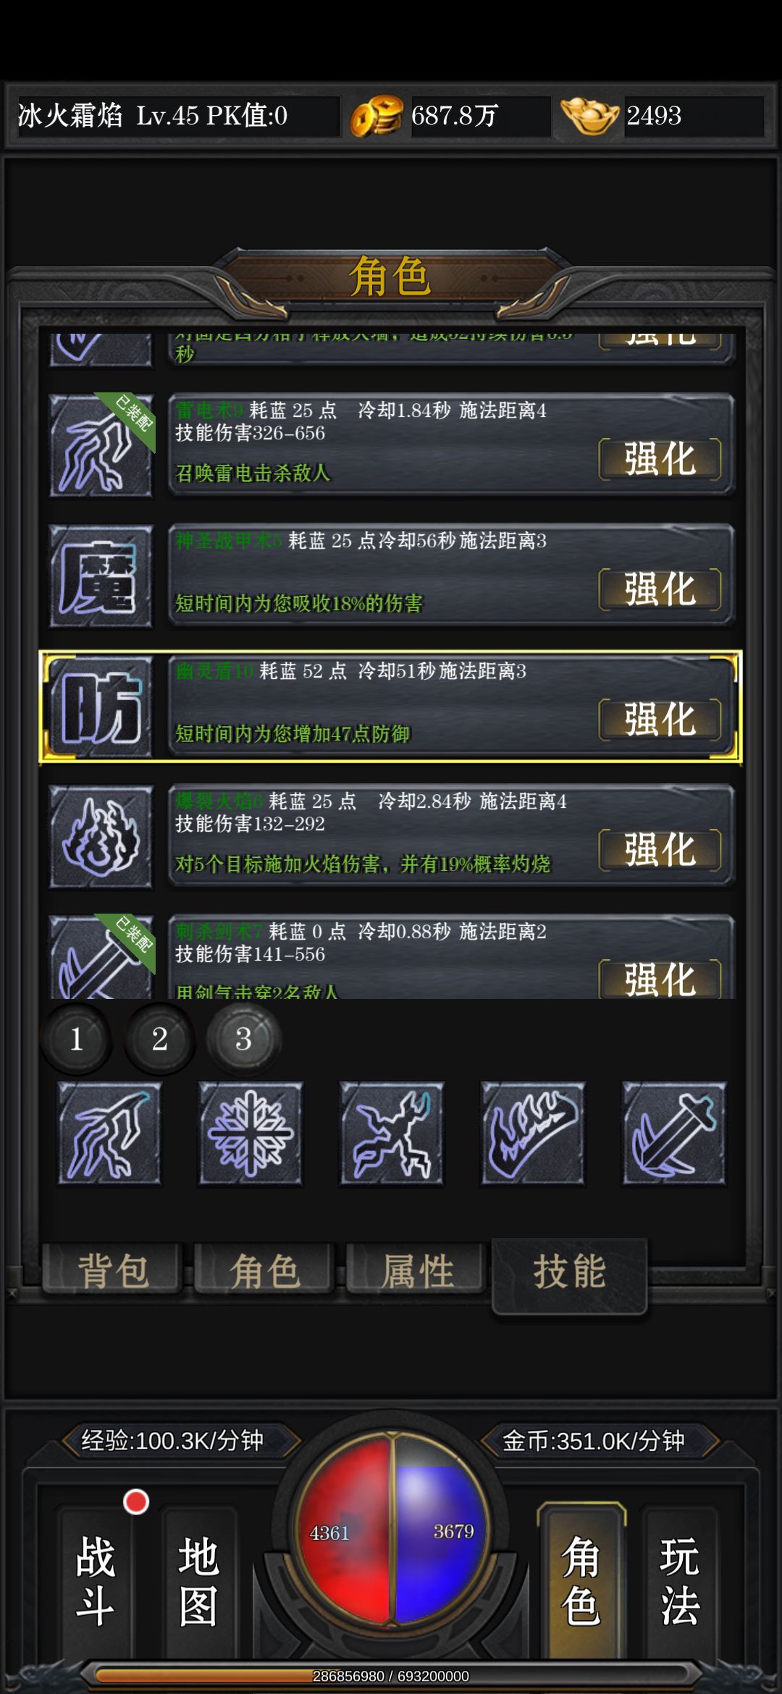782x1694 pixels.
Task: Open the 属性 attributes tab
Action: pyautogui.click(x=416, y=1270)
